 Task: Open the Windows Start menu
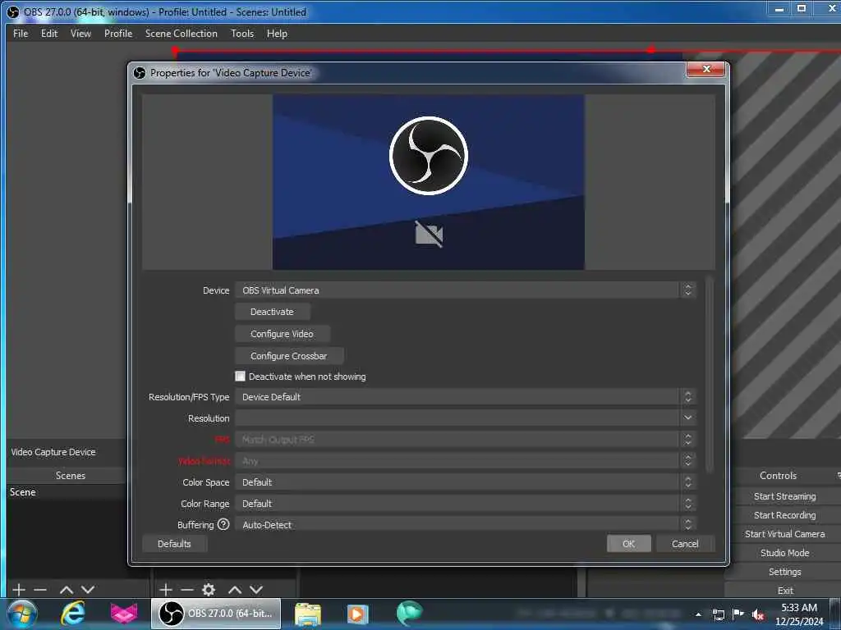click(x=22, y=614)
